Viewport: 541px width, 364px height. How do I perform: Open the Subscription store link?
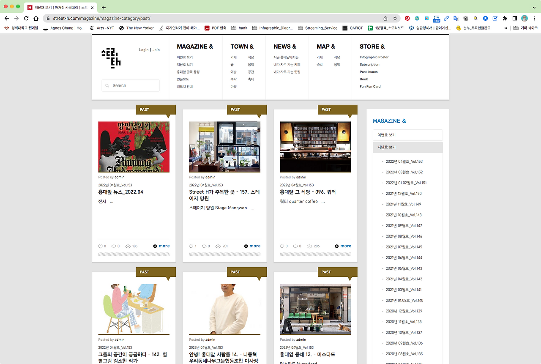(369, 65)
